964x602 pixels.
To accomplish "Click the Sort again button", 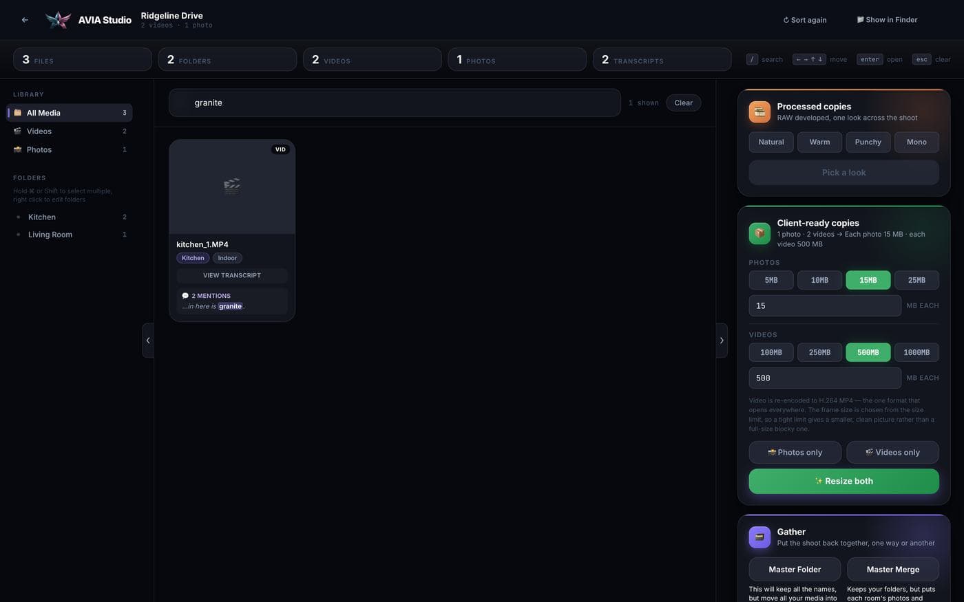I will tap(805, 20).
